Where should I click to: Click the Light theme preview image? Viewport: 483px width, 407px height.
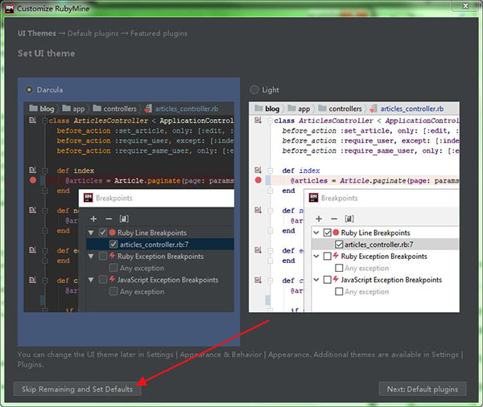[354, 207]
